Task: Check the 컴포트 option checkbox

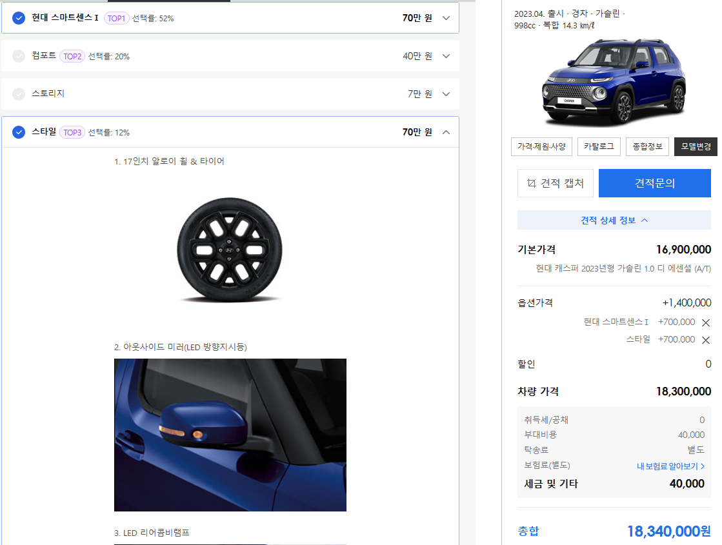Action: point(19,56)
